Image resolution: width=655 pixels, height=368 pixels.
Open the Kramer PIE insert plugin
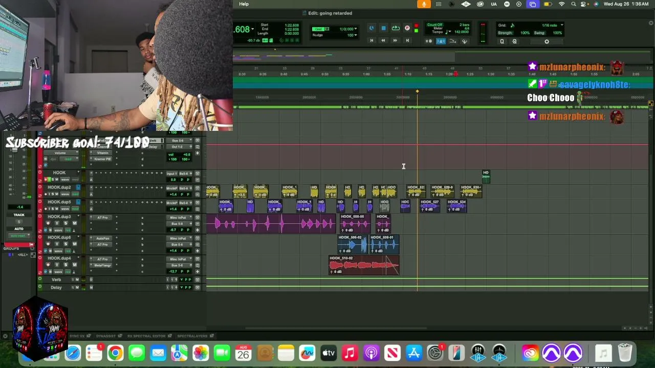coord(103,159)
